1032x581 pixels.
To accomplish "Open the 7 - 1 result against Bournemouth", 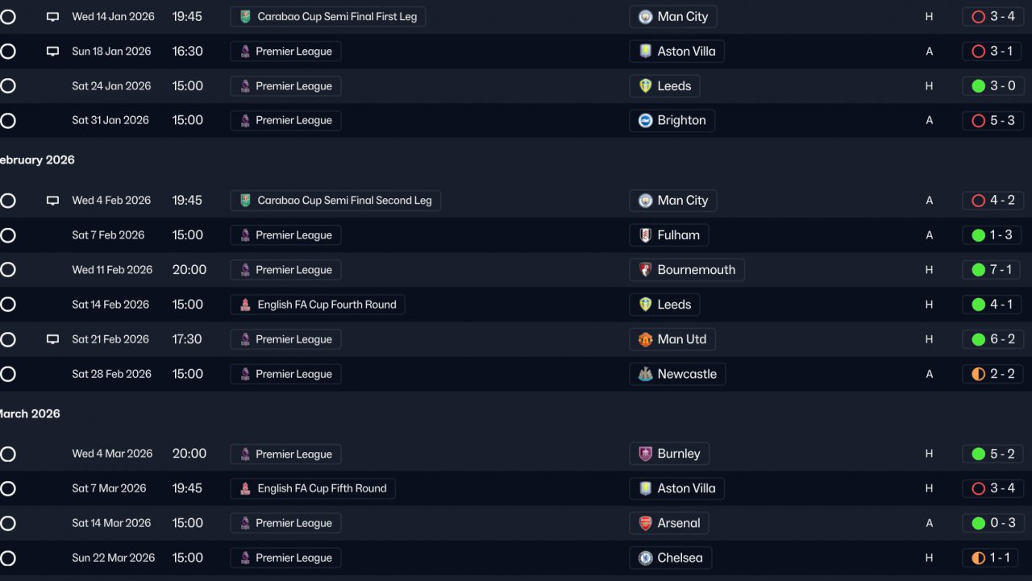I will click(x=992, y=270).
